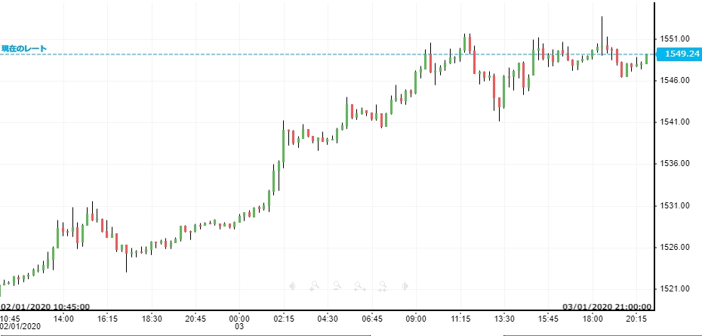Image resolution: width=702 pixels, height=336 pixels.
Task: Select the 14:00 time axis marker
Action: tap(63, 319)
